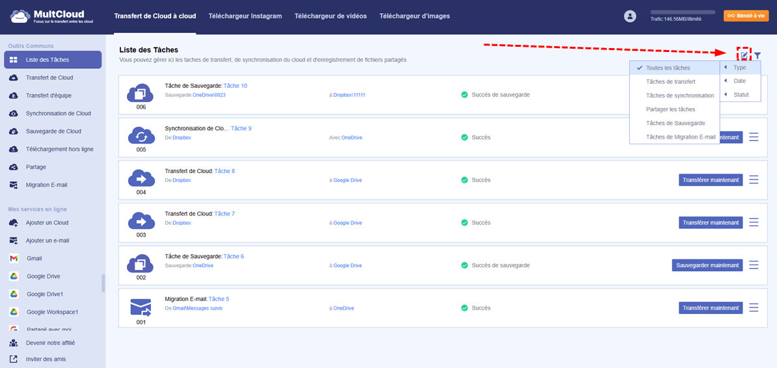This screenshot has width=777, height=368.
Task: Switch to Téléchargeur Instagram tab
Action: [x=245, y=16]
